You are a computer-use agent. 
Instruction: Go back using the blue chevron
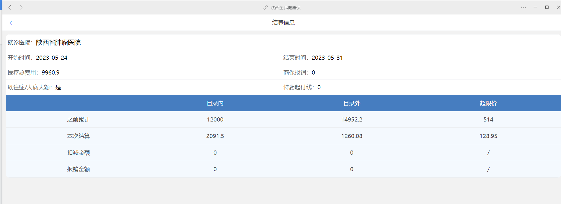tap(11, 23)
